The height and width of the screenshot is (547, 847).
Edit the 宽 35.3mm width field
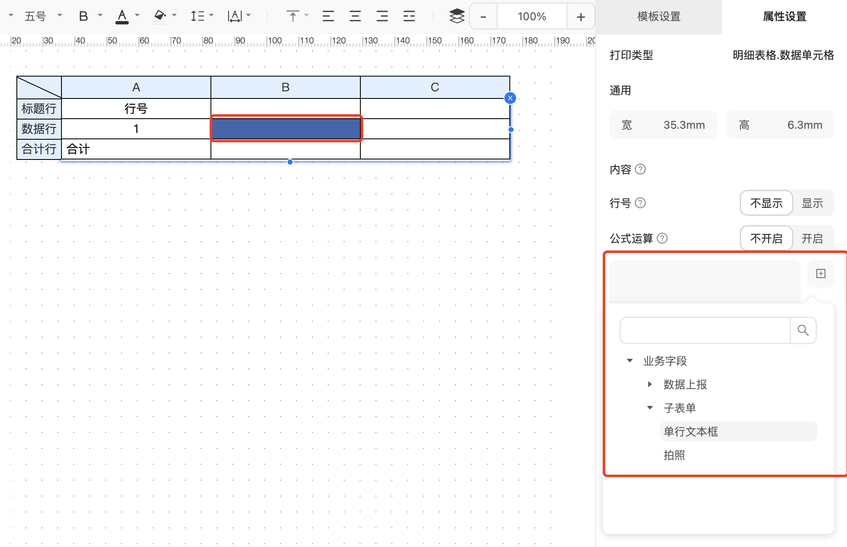(x=663, y=125)
